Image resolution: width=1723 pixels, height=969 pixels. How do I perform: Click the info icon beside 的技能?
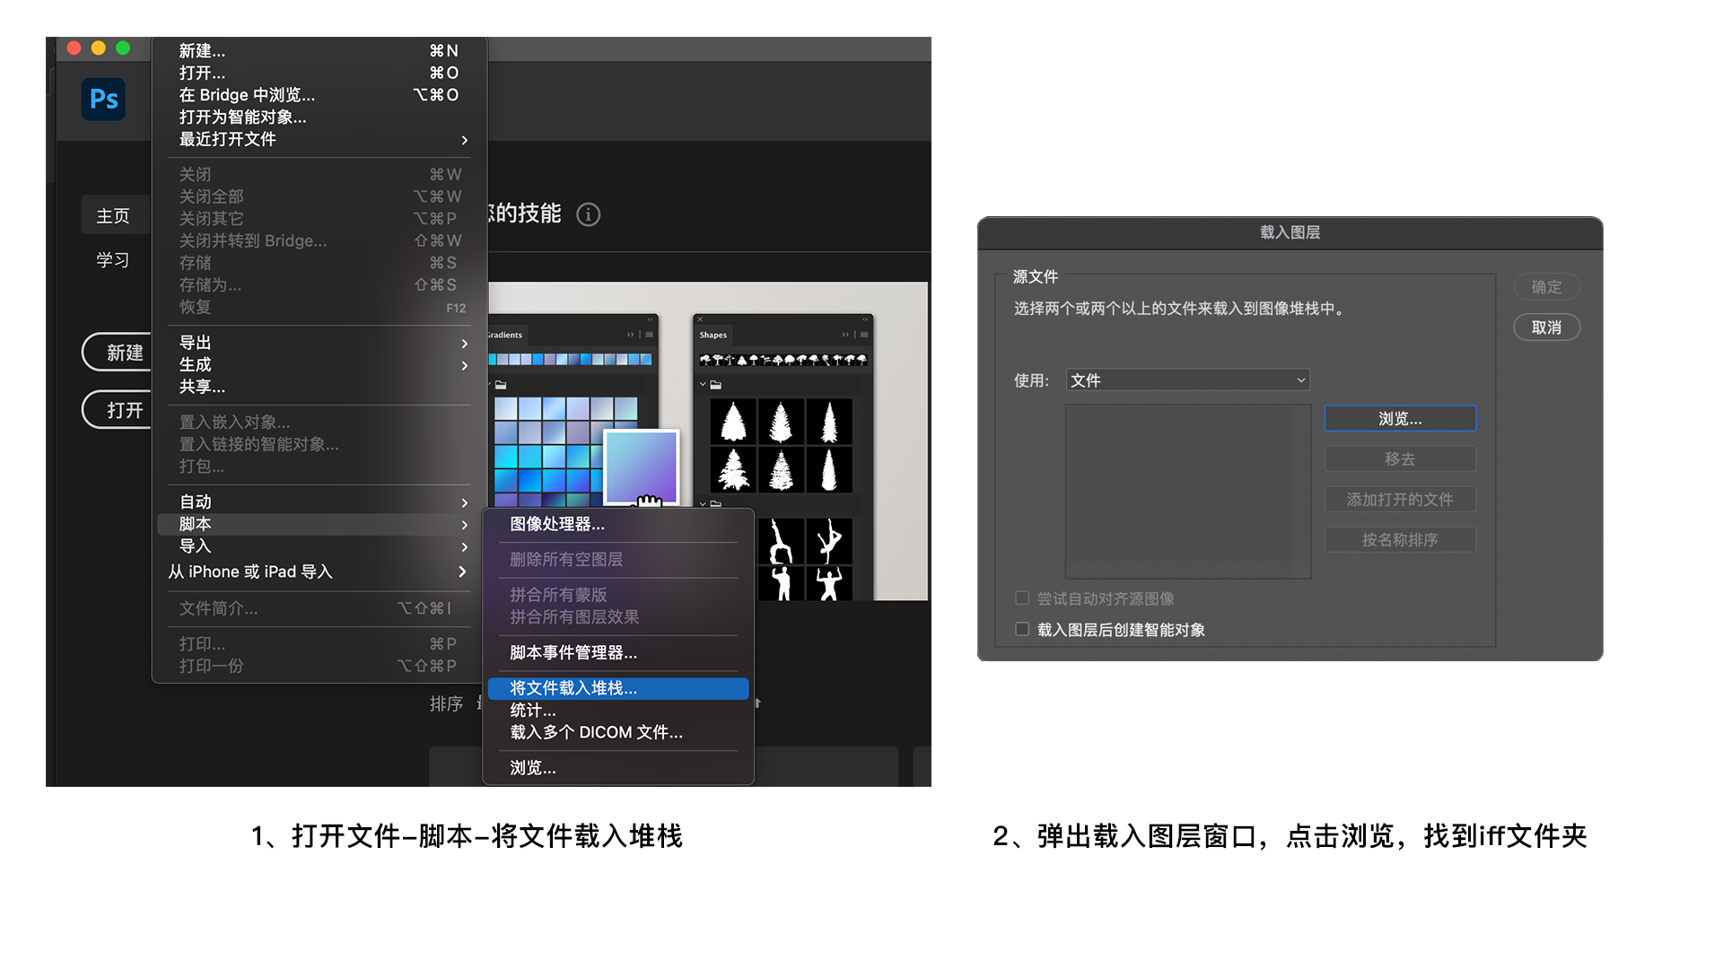(x=588, y=214)
